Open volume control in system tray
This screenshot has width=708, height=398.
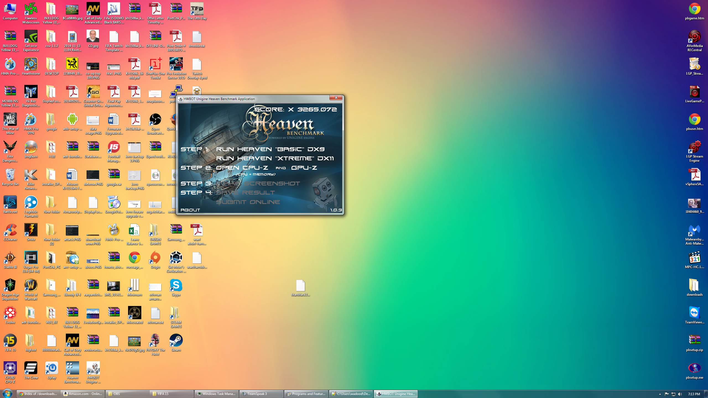pyautogui.click(x=680, y=394)
